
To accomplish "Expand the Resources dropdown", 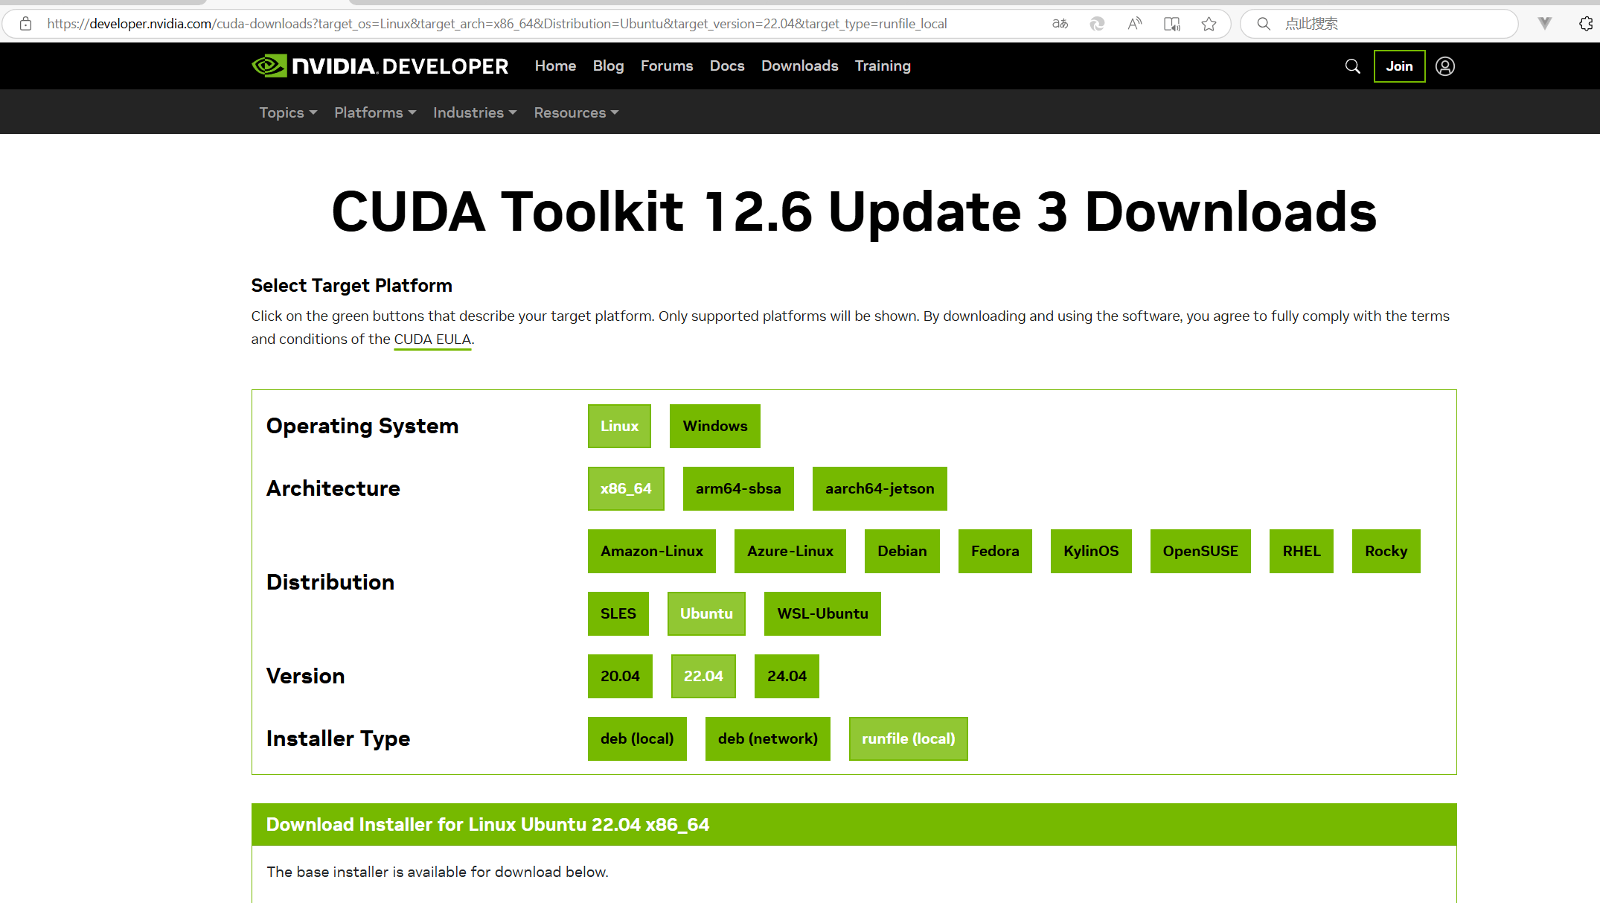I will [x=576, y=112].
